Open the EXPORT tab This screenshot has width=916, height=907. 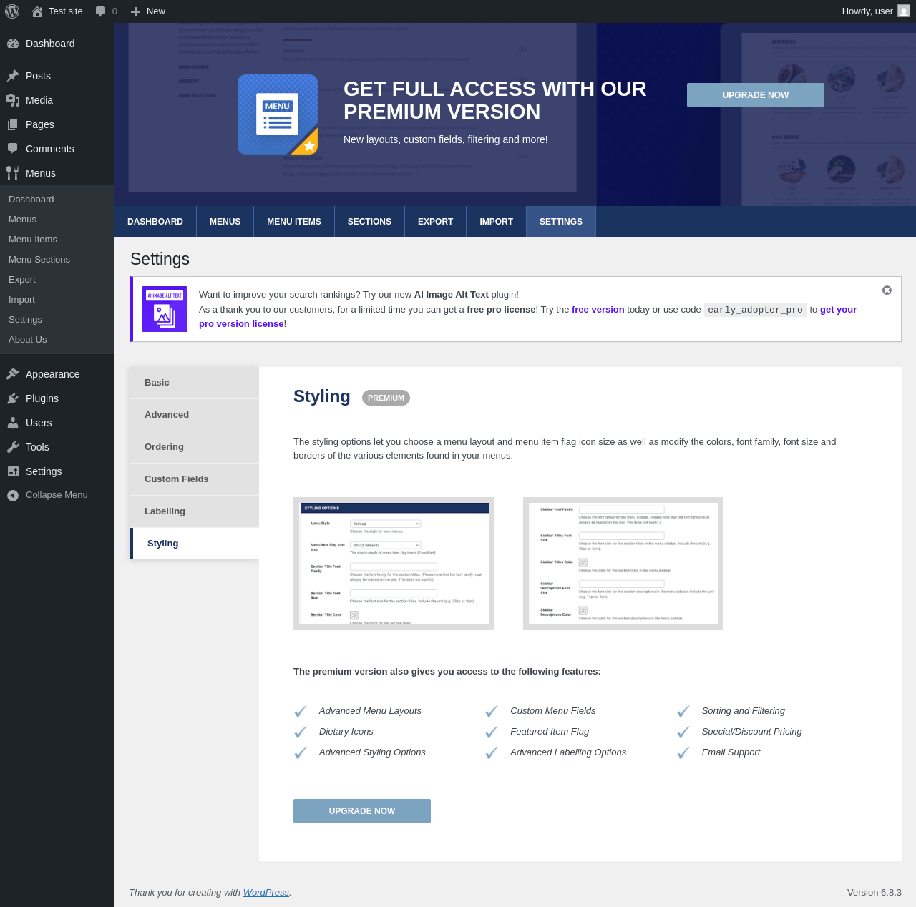[435, 222]
